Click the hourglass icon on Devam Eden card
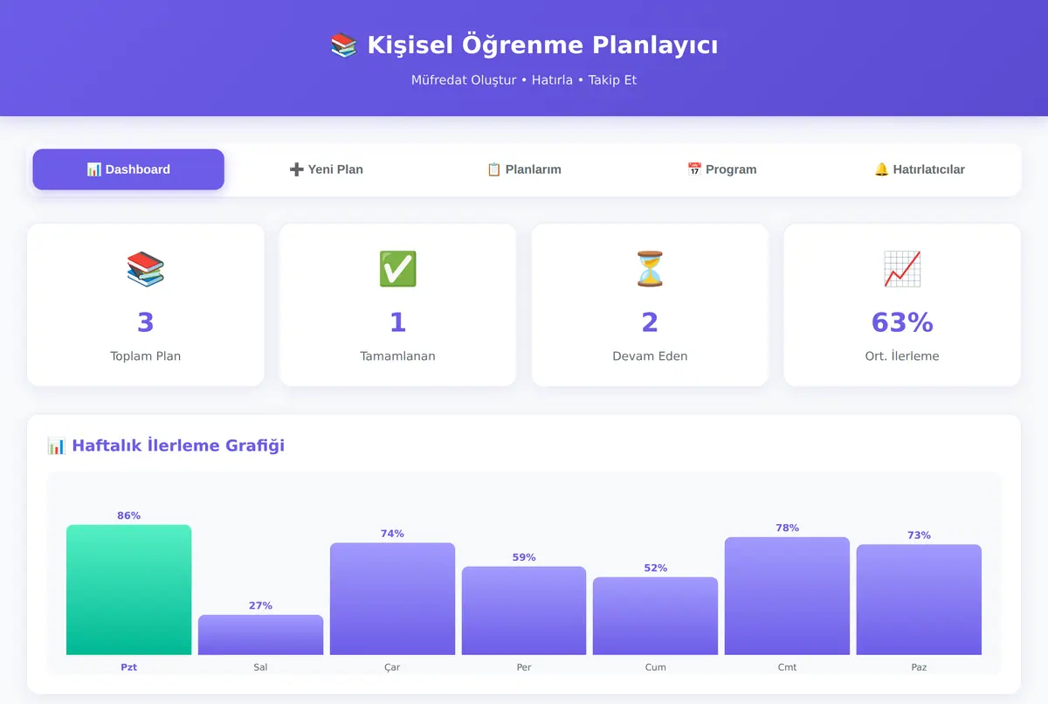The width and height of the screenshot is (1048, 704). (650, 269)
